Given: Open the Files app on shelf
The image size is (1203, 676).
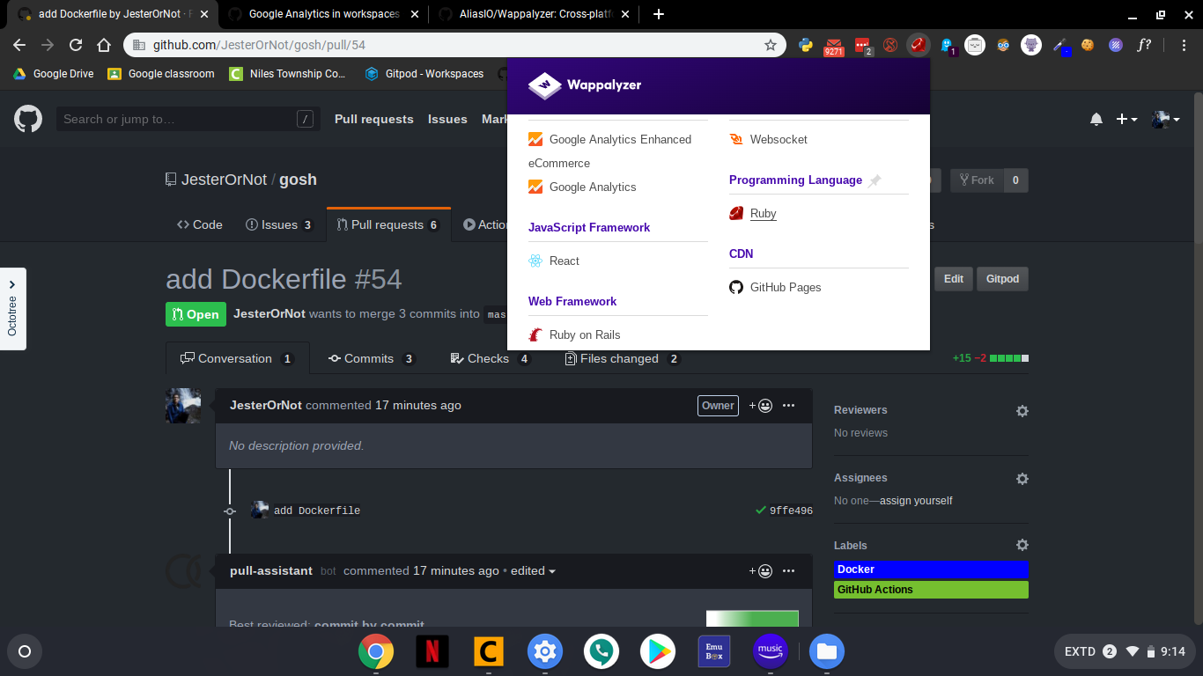Looking at the screenshot, I should [827, 652].
